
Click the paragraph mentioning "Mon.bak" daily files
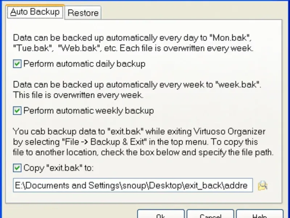[133, 43]
